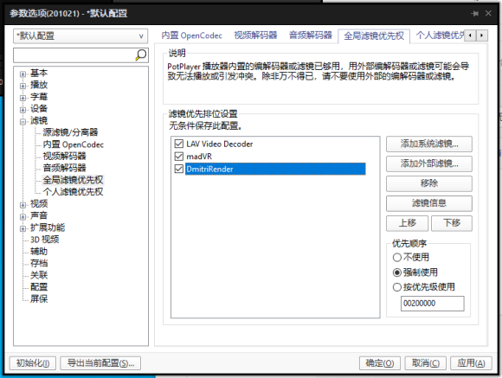Collapse the 滤镜 tree node
Viewport: 502px width, 378px height.
tap(23, 121)
